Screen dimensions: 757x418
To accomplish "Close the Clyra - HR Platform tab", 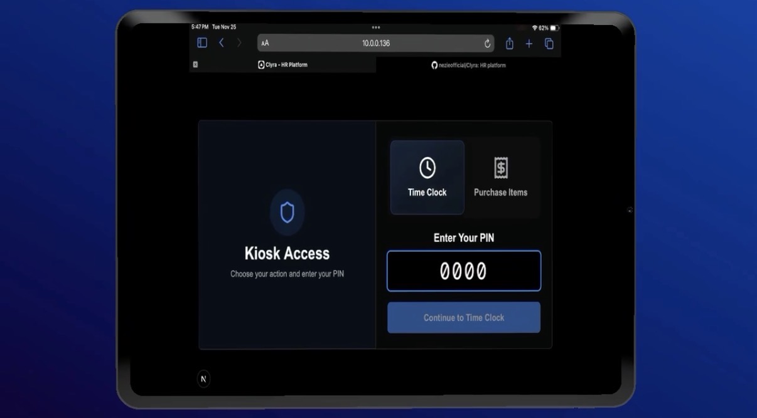I will 195,65.
